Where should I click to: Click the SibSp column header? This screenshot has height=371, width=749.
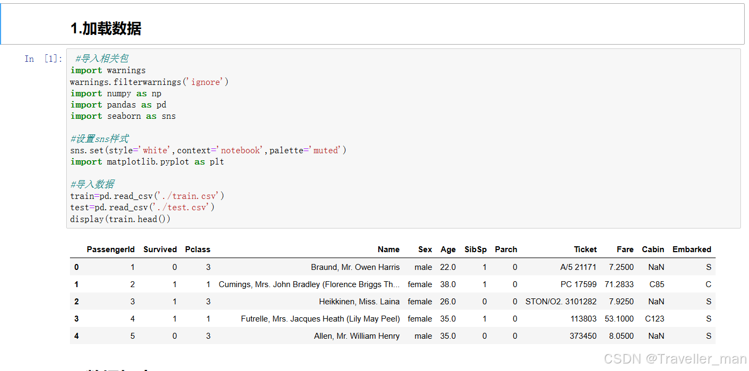click(476, 249)
